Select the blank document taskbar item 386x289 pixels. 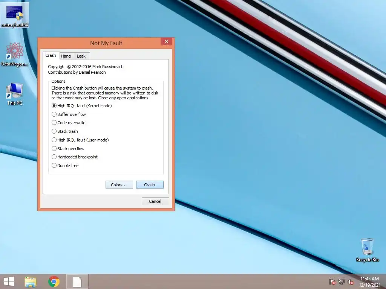click(x=77, y=281)
